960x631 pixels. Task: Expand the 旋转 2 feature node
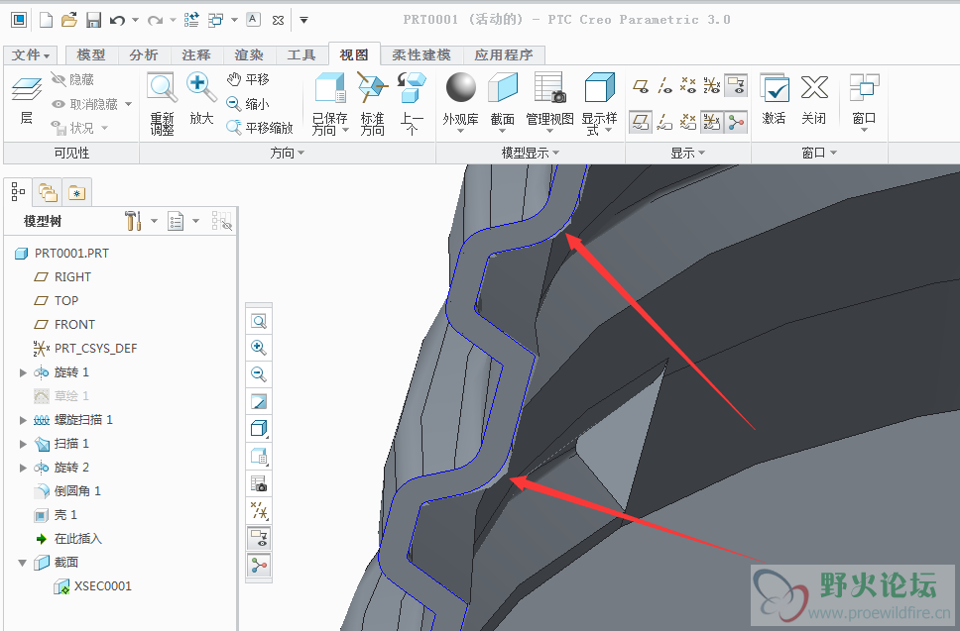click(x=23, y=468)
